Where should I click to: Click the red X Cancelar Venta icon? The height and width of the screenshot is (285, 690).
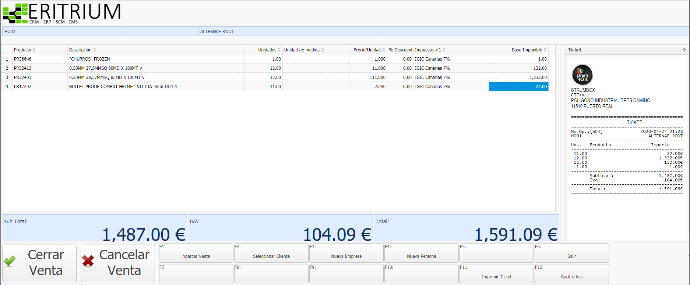88,261
